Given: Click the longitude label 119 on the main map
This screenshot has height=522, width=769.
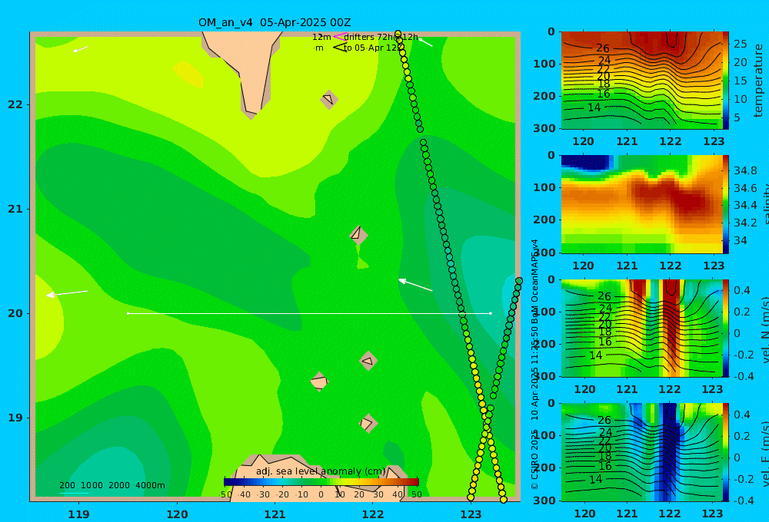Looking at the screenshot, I should tap(79, 514).
